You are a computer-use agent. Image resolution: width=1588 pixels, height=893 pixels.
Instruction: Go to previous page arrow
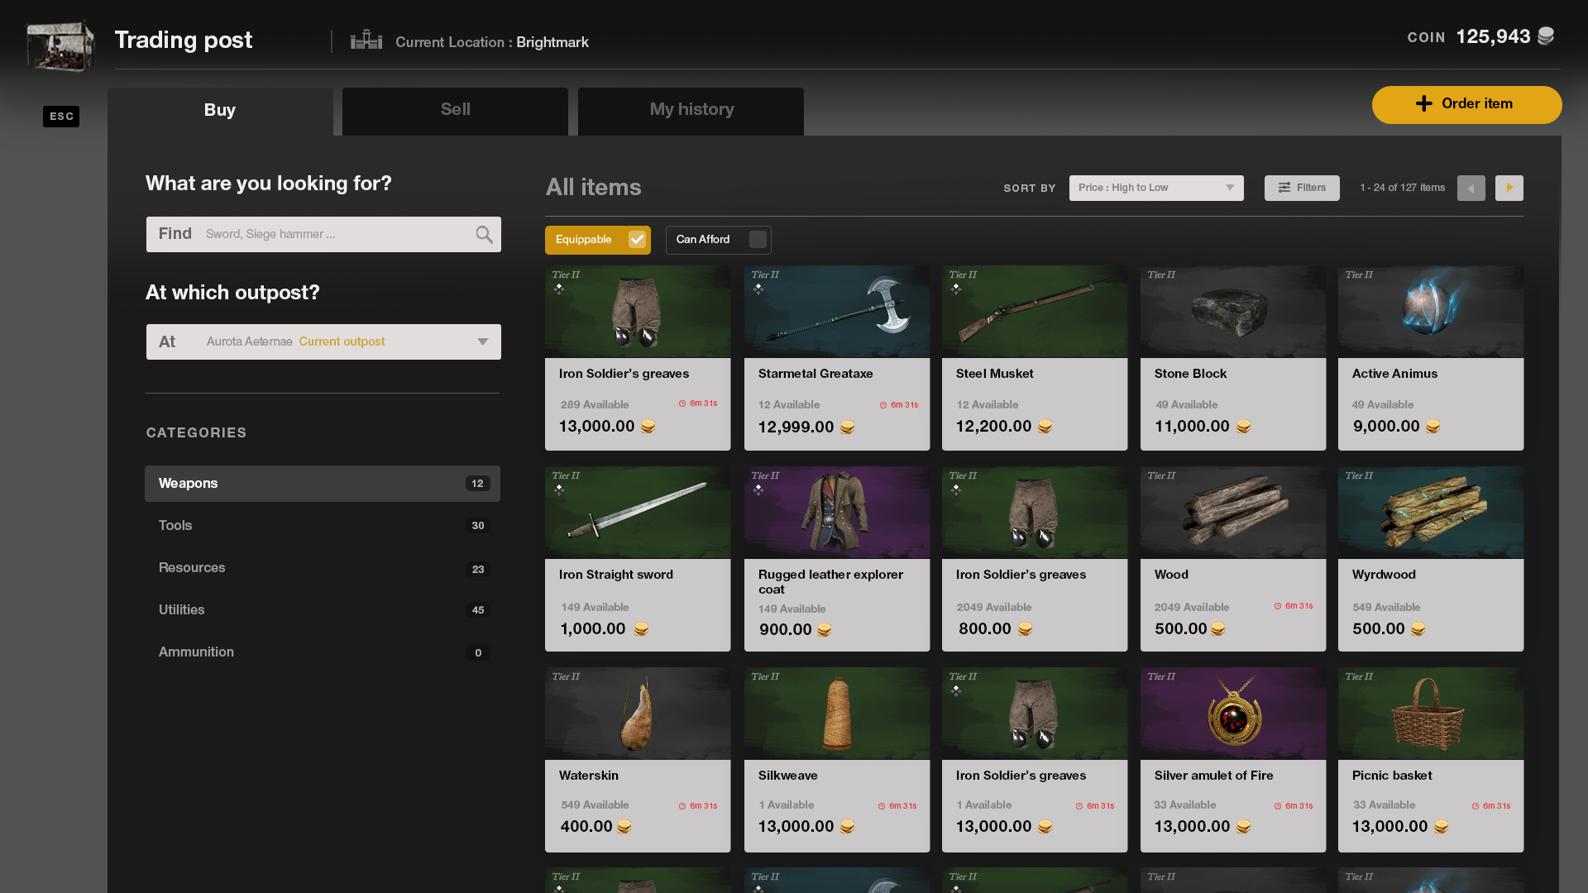[1471, 188]
